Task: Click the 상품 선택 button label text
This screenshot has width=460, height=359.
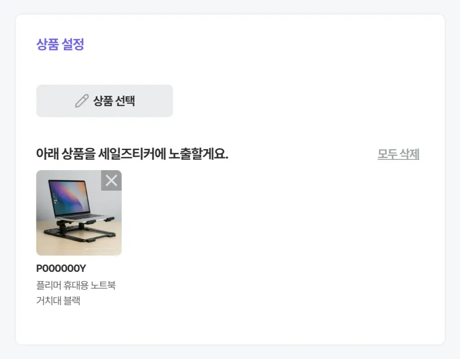Action: 114,101
